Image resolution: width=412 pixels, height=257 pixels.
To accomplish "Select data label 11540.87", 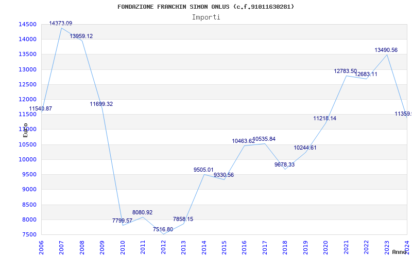I will [41, 108].
